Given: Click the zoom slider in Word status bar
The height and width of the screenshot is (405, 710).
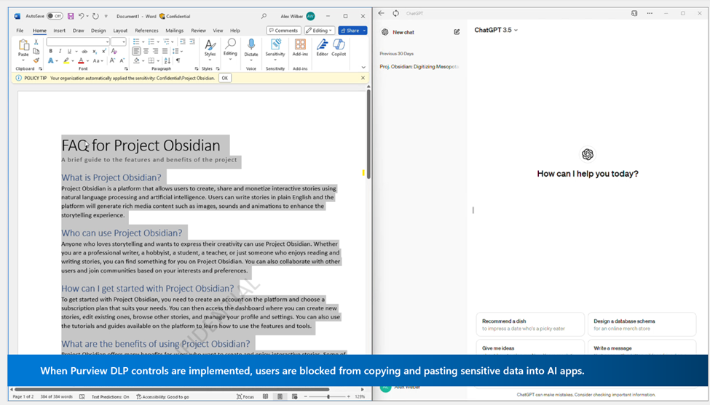Looking at the screenshot, I should [x=328, y=396].
